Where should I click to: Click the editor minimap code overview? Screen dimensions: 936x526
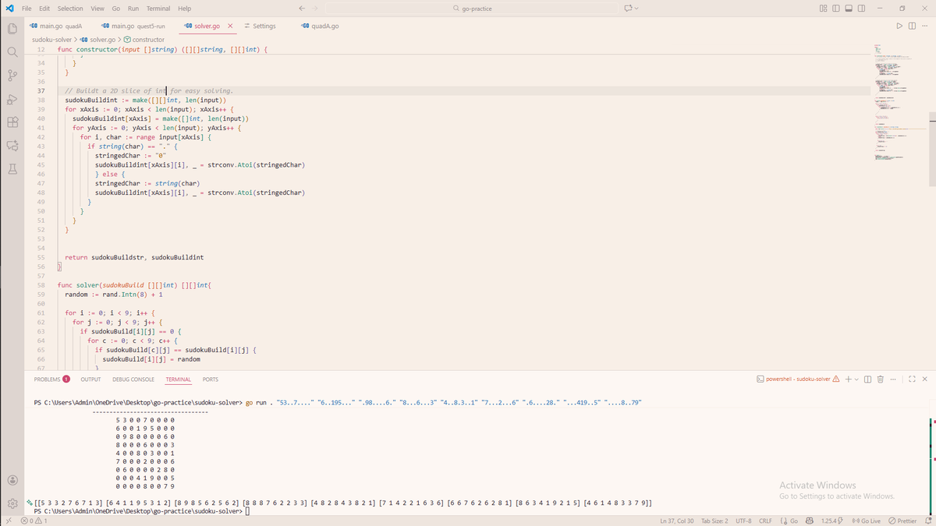click(898, 101)
